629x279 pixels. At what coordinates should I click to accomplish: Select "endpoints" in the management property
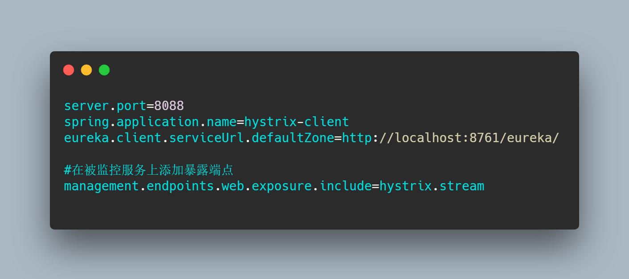(180, 186)
